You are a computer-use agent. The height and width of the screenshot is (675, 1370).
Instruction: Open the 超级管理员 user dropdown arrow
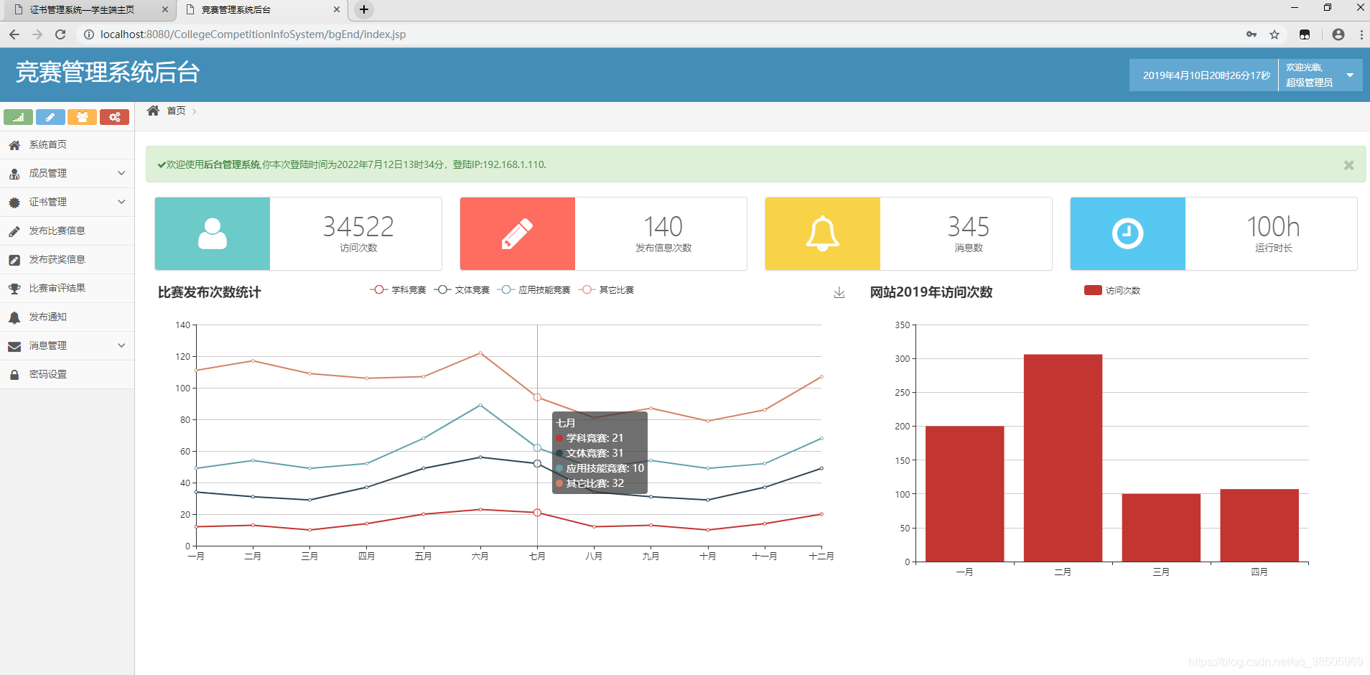click(1350, 75)
